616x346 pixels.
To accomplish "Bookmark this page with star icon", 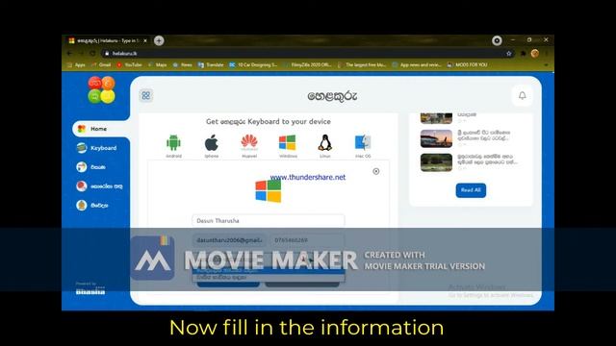I will [509, 54].
